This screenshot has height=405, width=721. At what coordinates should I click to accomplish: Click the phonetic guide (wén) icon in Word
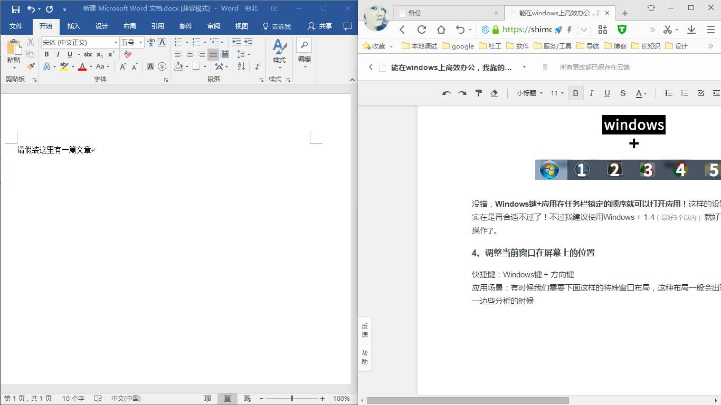tap(150, 42)
